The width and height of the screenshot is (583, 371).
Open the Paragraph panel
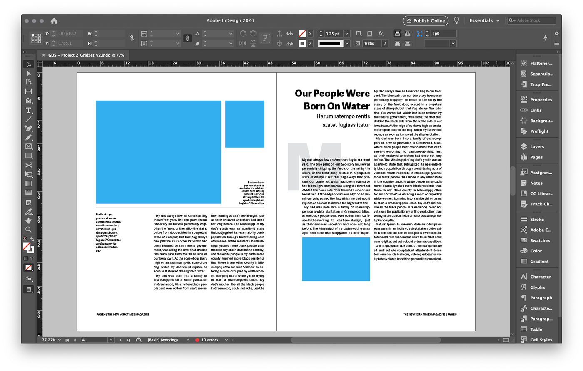tap(536, 298)
